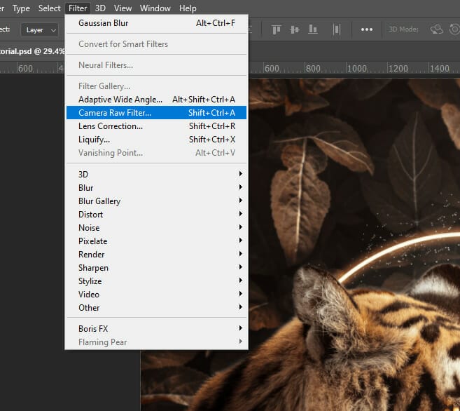
Task: Select the 3D rotate object icon
Action: [x=437, y=29]
